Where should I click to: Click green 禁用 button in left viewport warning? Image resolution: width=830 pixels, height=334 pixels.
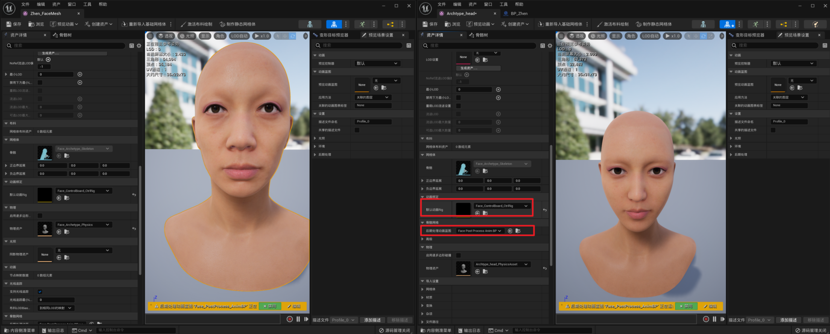point(270,307)
